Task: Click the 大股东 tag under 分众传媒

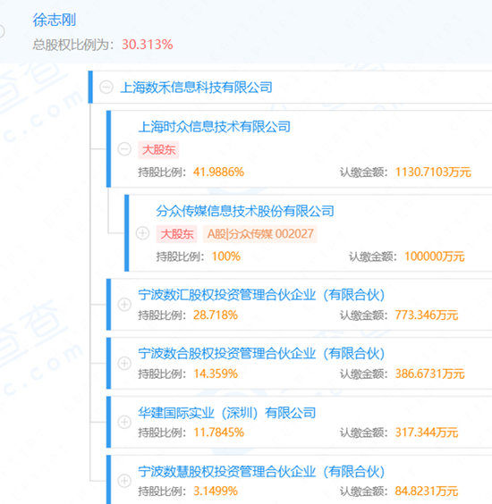Action: coord(176,234)
